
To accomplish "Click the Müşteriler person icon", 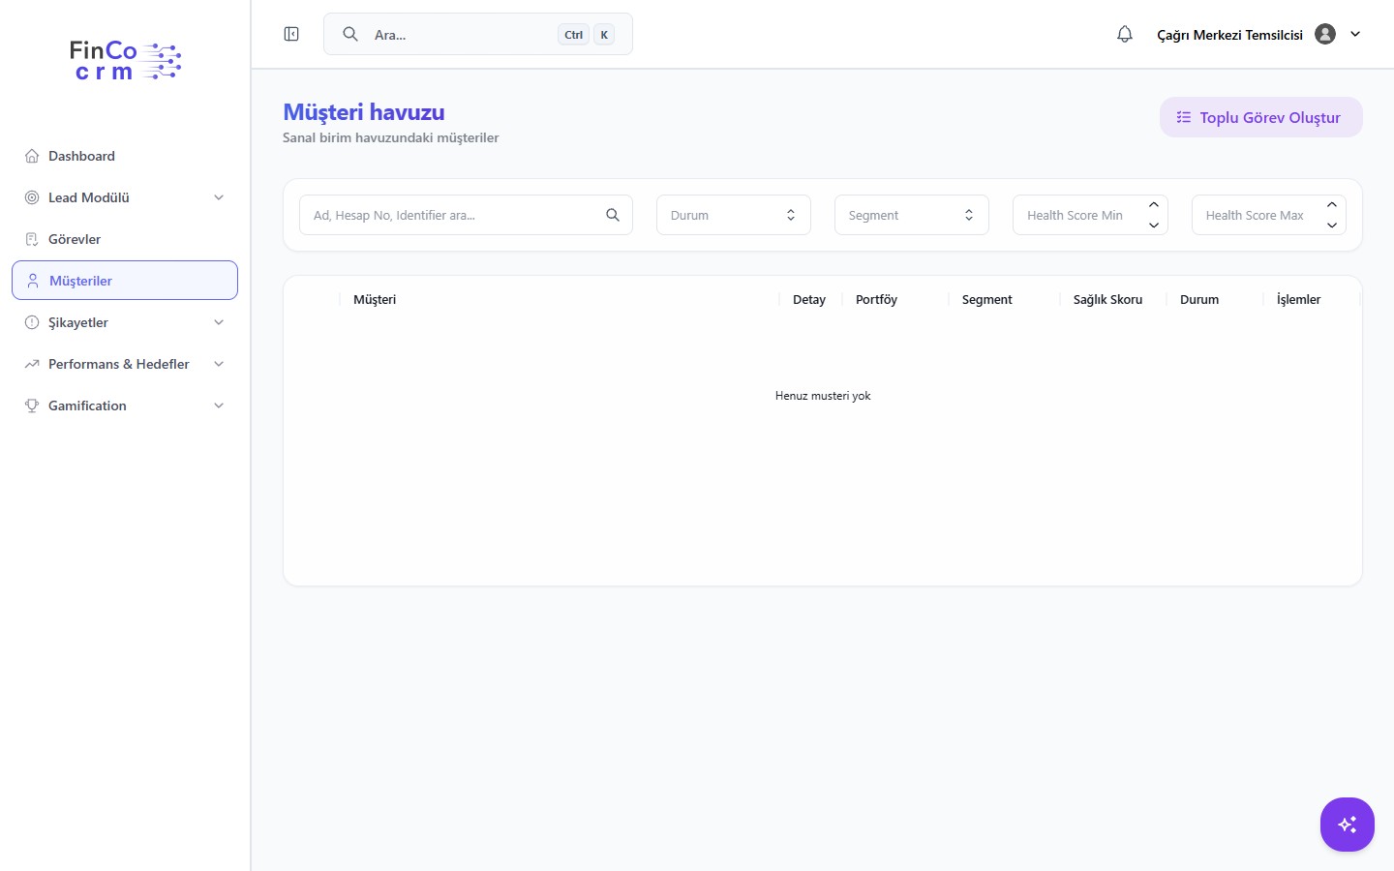I will click(x=33, y=281).
